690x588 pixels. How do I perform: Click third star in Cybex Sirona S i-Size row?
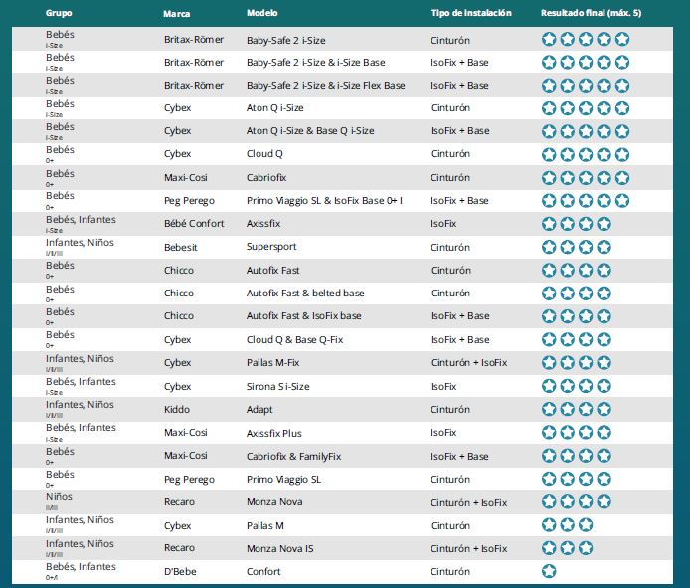click(586, 386)
